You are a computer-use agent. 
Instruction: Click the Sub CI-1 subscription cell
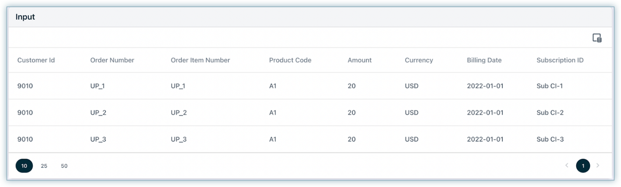[549, 86]
